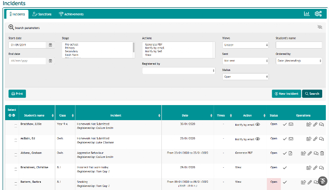The image size is (331, 190).
Task: Click the envelope icon for Bradshaw, Lillie
Action: [x=291, y=124]
